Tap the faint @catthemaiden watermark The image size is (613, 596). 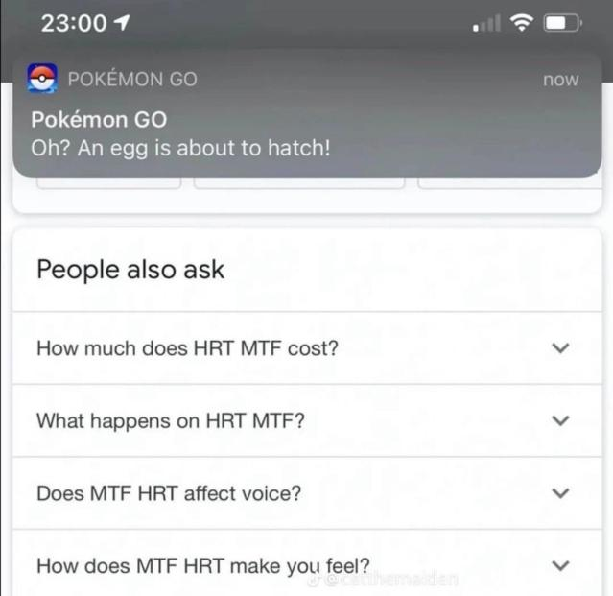tap(384, 580)
